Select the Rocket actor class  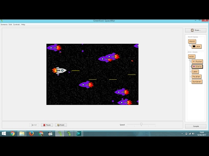point(197,62)
